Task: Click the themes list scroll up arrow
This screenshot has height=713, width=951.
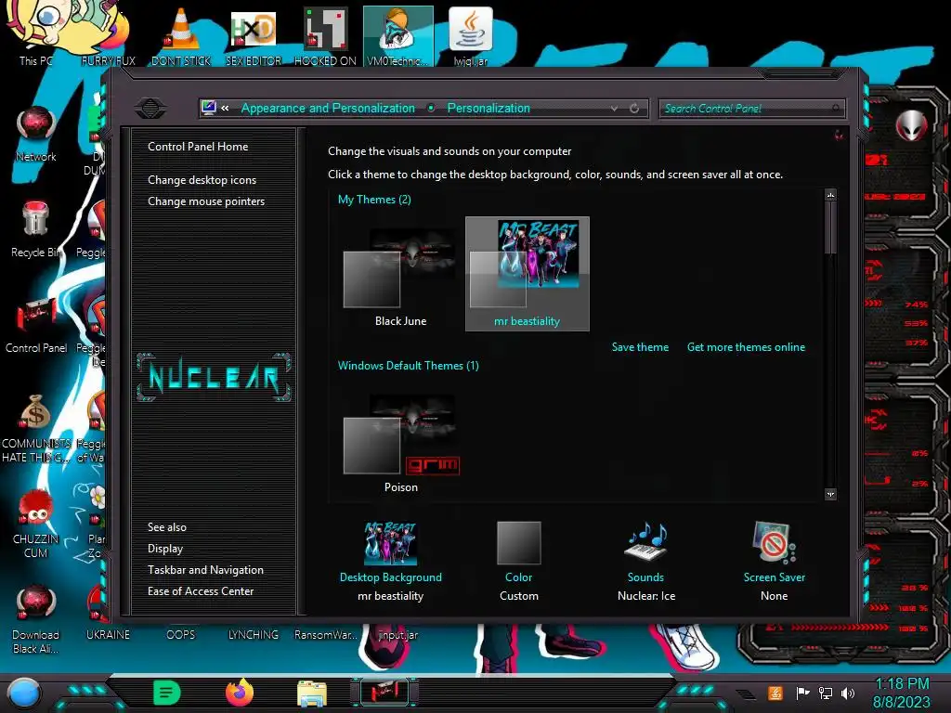Action: point(831,195)
